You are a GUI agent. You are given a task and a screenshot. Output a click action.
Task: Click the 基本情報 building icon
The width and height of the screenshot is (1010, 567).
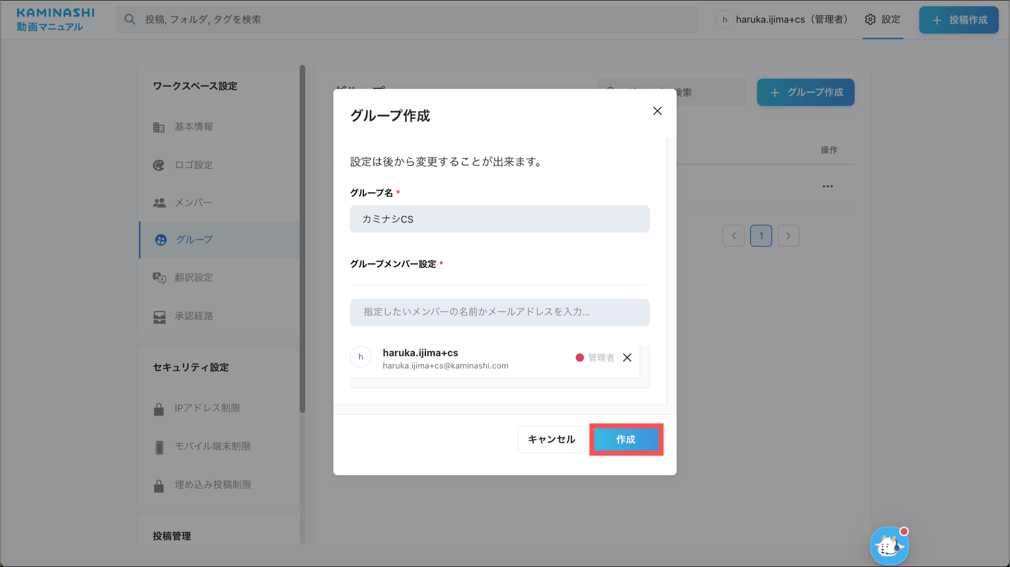click(x=159, y=128)
